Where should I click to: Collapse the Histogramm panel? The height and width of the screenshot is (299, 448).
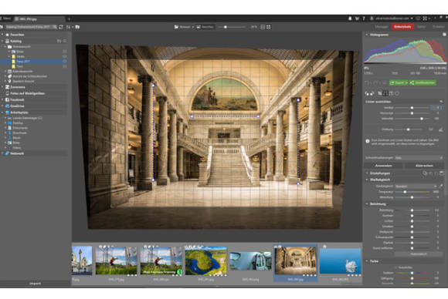click(x=367, y=35)
